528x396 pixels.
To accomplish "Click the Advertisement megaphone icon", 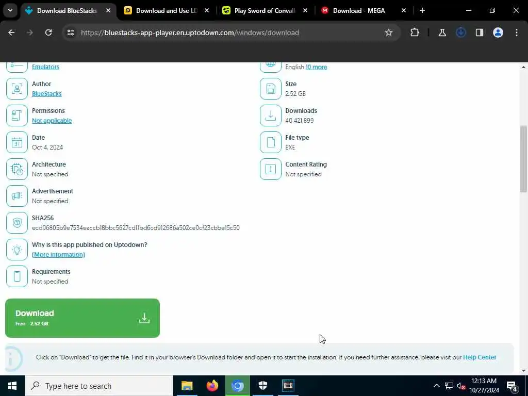I will coord(17,196).
